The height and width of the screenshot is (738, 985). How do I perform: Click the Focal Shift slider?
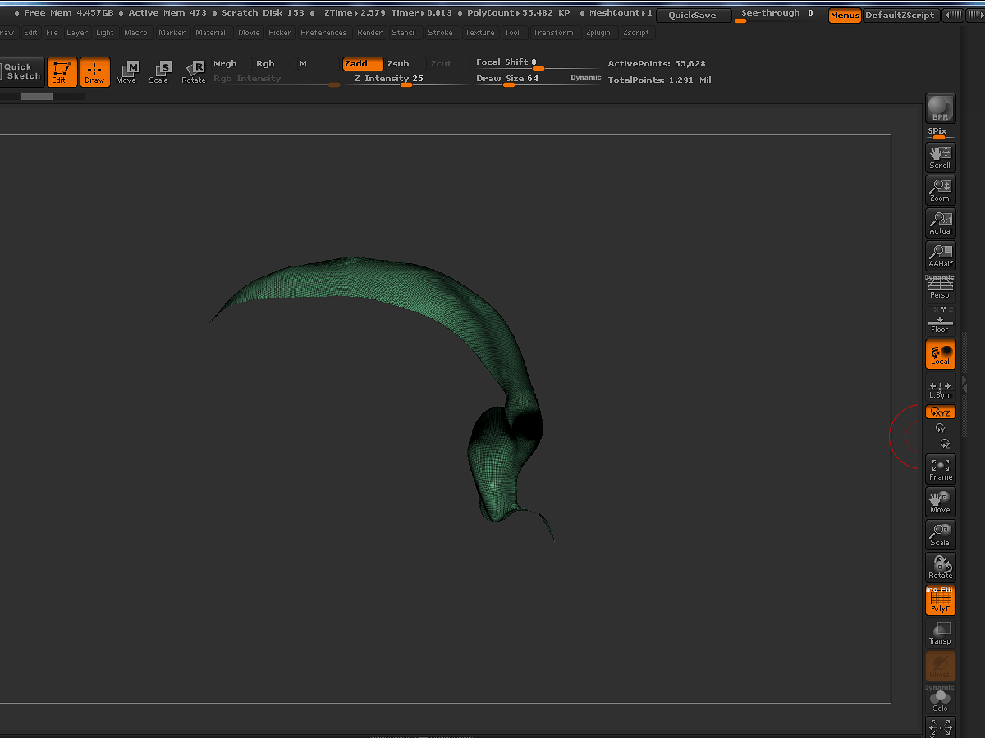point(537,64)
